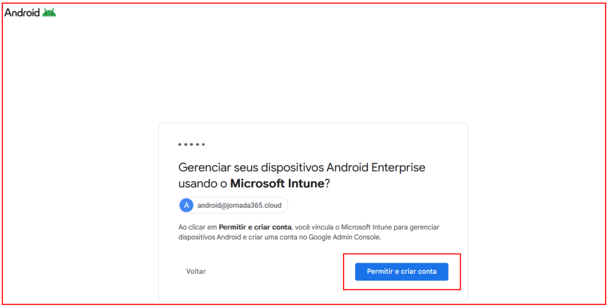The height and width of the screenshot is (308, 611).
Task: Click the middle progress dot above heading
Action: click(192, 144)
